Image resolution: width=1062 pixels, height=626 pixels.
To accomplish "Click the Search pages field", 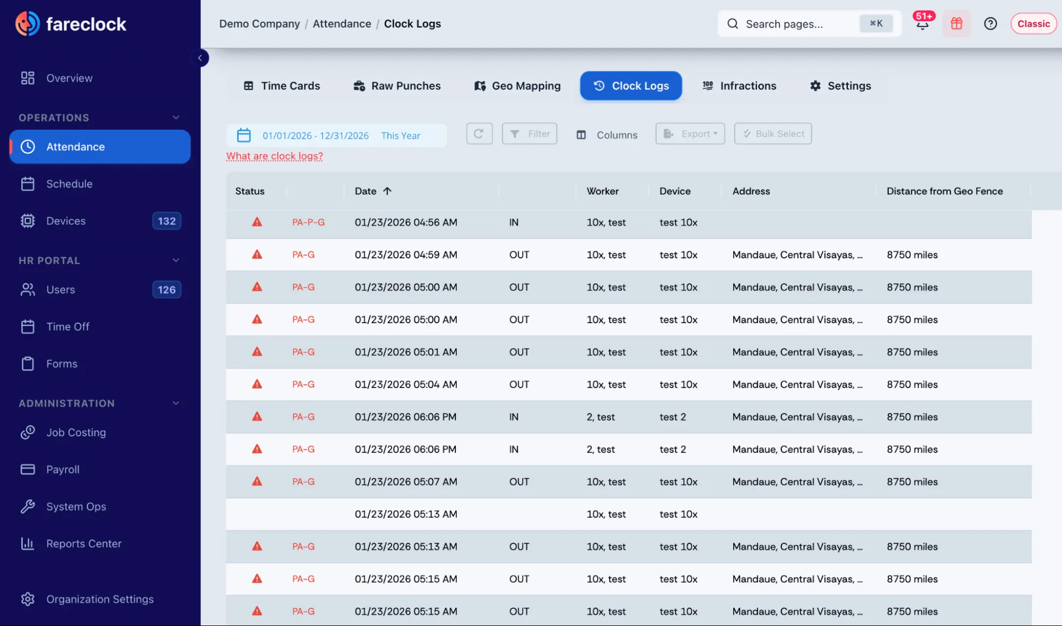I will click(x=809, y=23).
